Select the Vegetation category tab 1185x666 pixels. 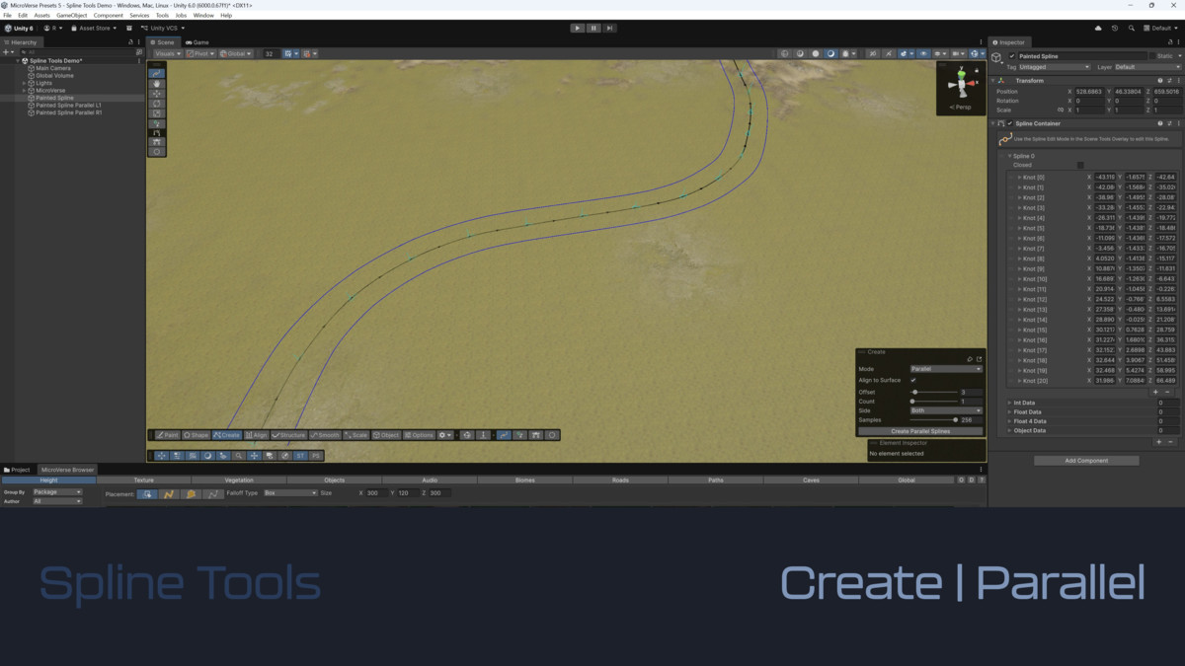pyautogui.click(x=239, y=481)
